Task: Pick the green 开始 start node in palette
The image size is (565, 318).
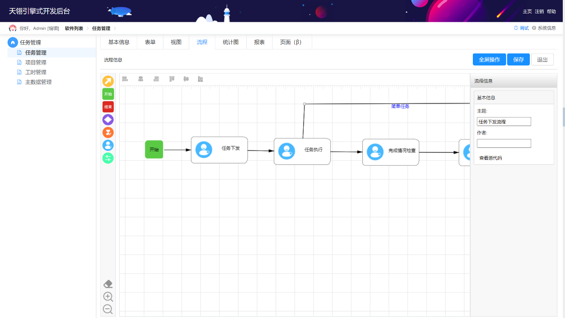Action: coord(108,94)
